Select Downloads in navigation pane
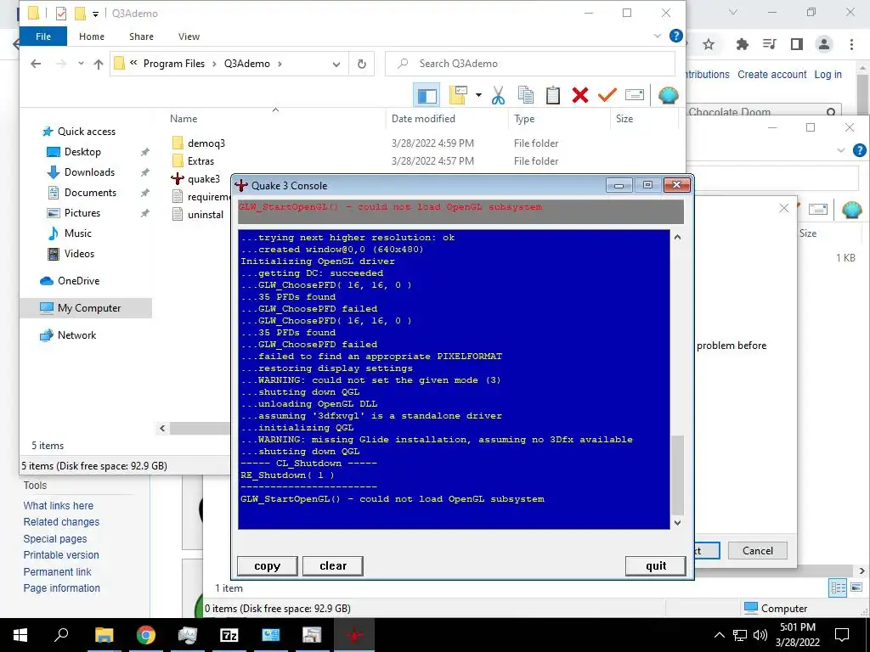Image resolution: width=870 pixels, height=652 pixels. 89,171
